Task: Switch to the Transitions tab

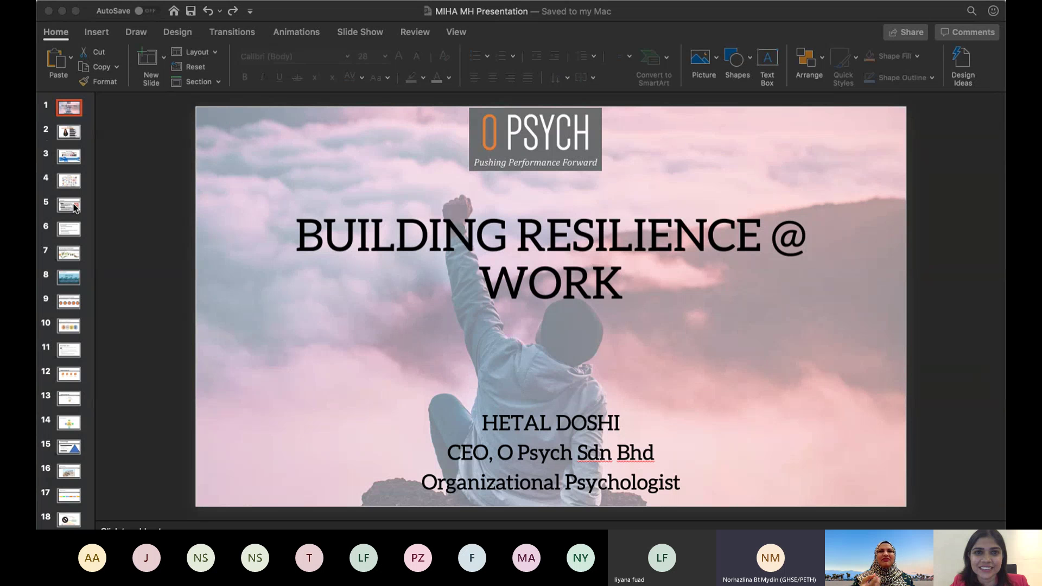Action: click(232, 32)
